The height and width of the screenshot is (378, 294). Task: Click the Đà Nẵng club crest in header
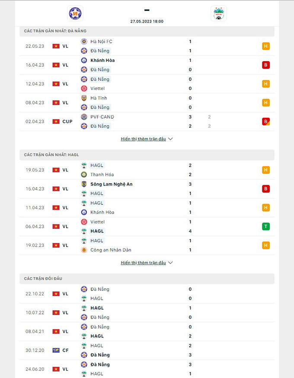click(x=76, y=13)
